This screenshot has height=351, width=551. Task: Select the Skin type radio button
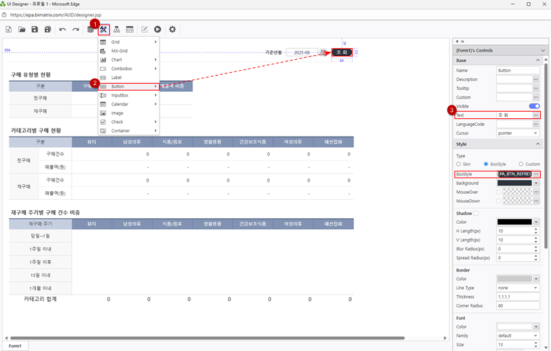pos(459,164)
